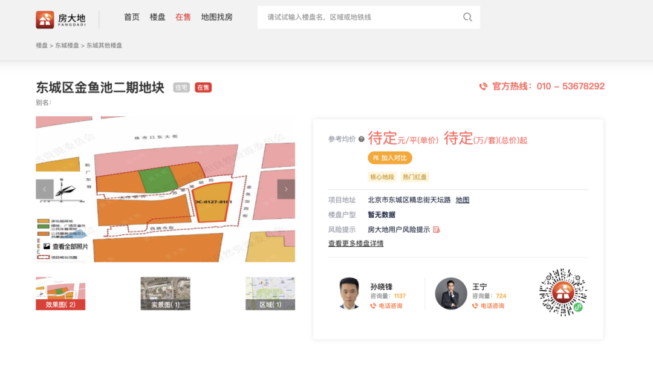The height and width of the screenshot is (370, 653).
Task: Open the 首页 navigation item
Action: pyautogui.click(x=131, y=17)
